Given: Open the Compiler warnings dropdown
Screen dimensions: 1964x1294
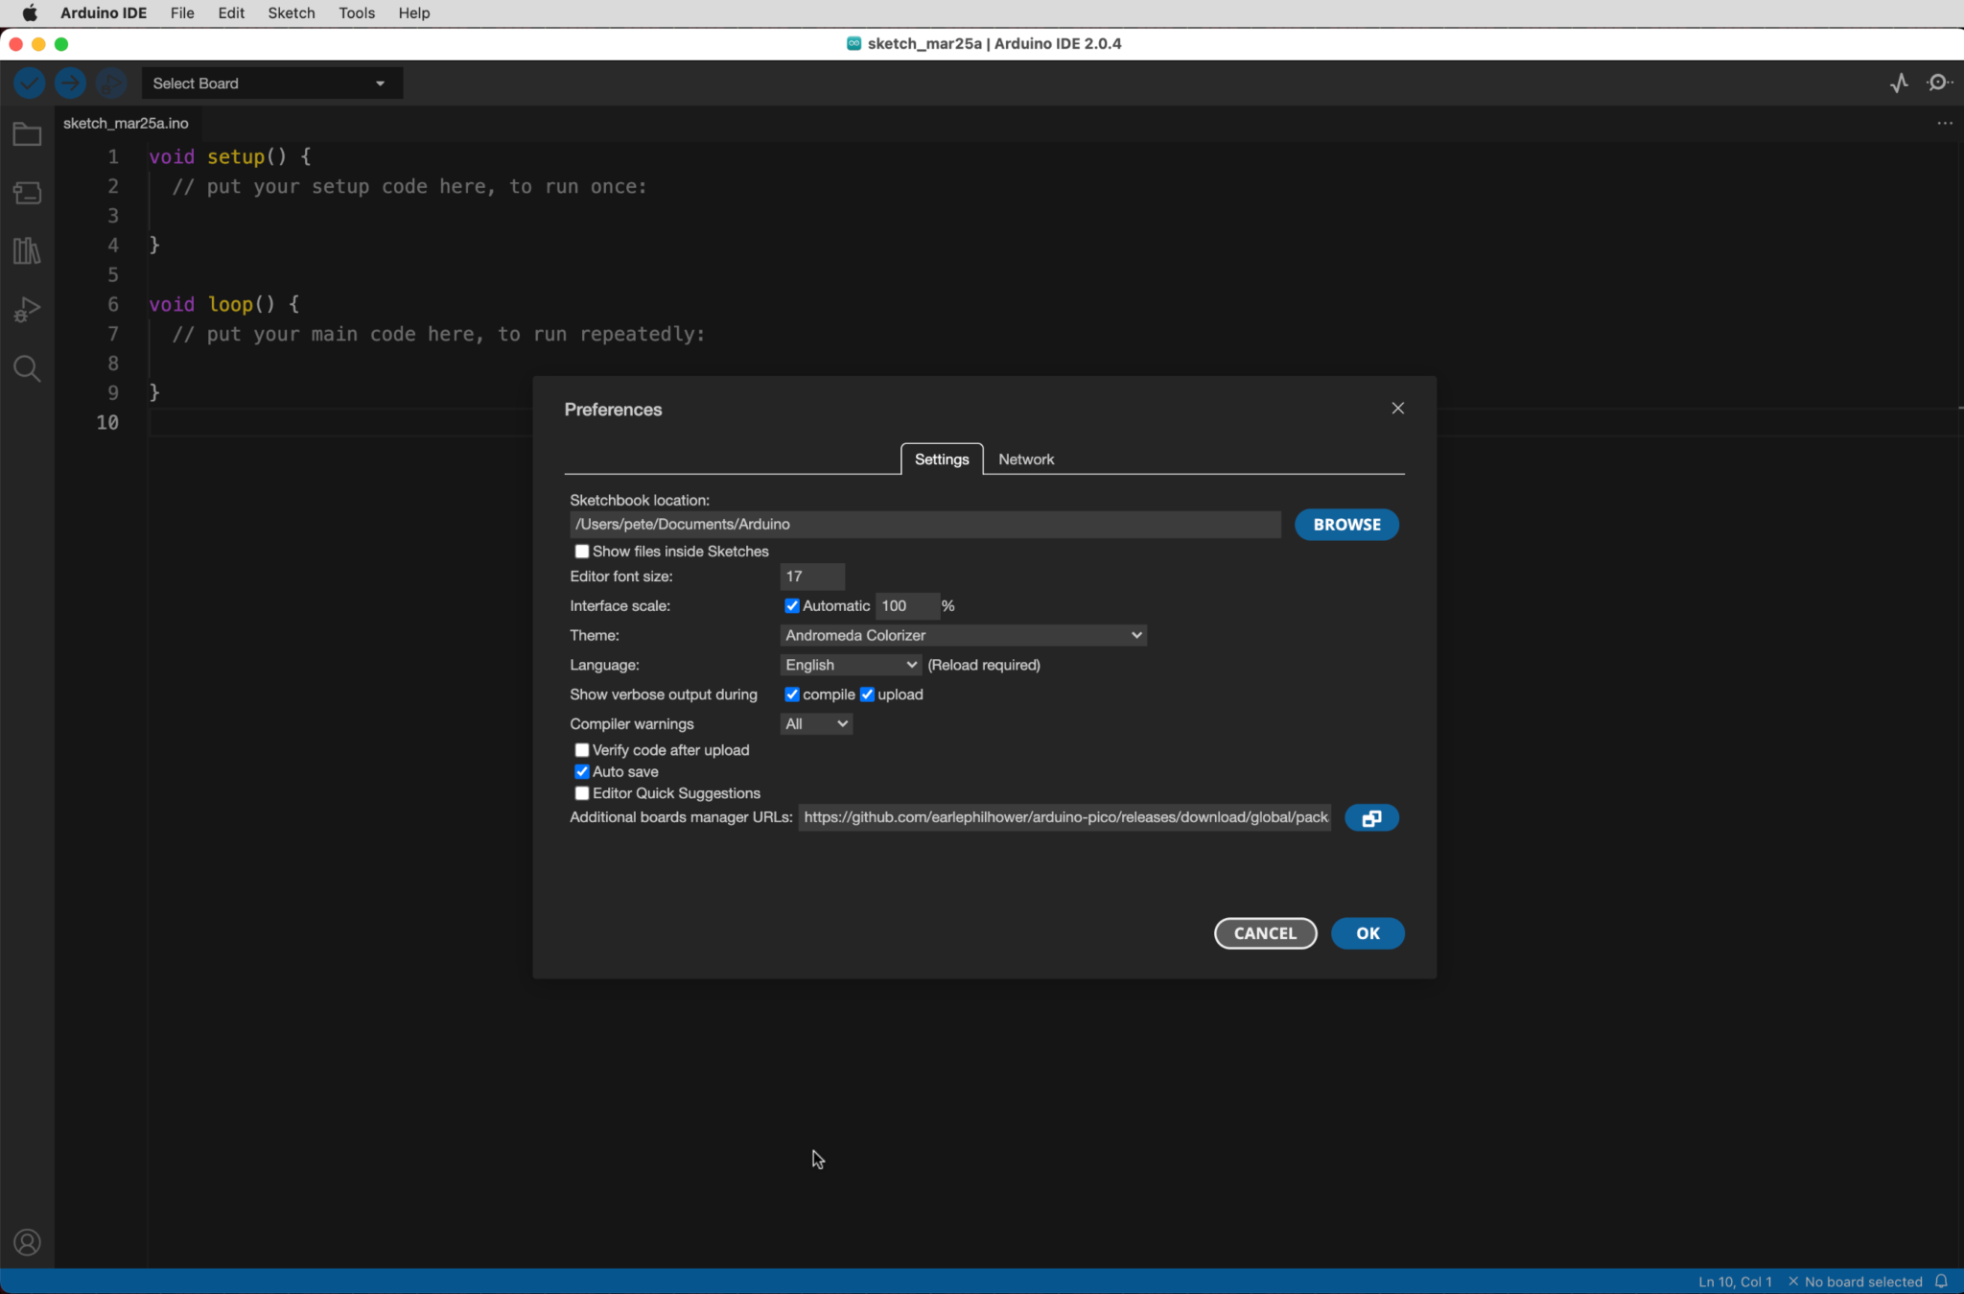Looking at the screenshot, I should pos(814,723).
